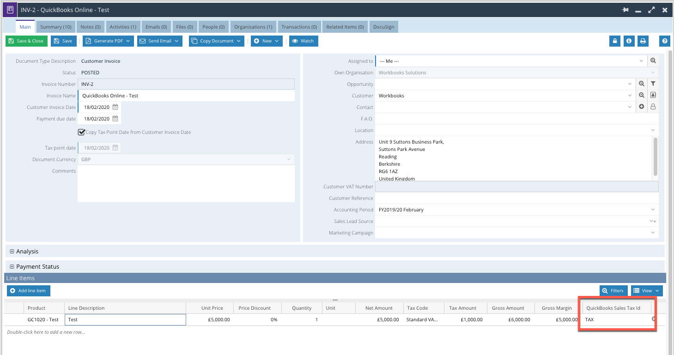Open the Notes (0) tab
The image size is (674, 355).
pyautogui.click(x=91, y=27)
